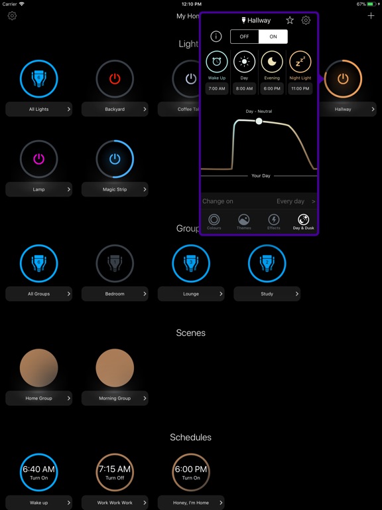Switch to the Colours tab
Screen dimensions: 382x510
(x=214, y=222)
